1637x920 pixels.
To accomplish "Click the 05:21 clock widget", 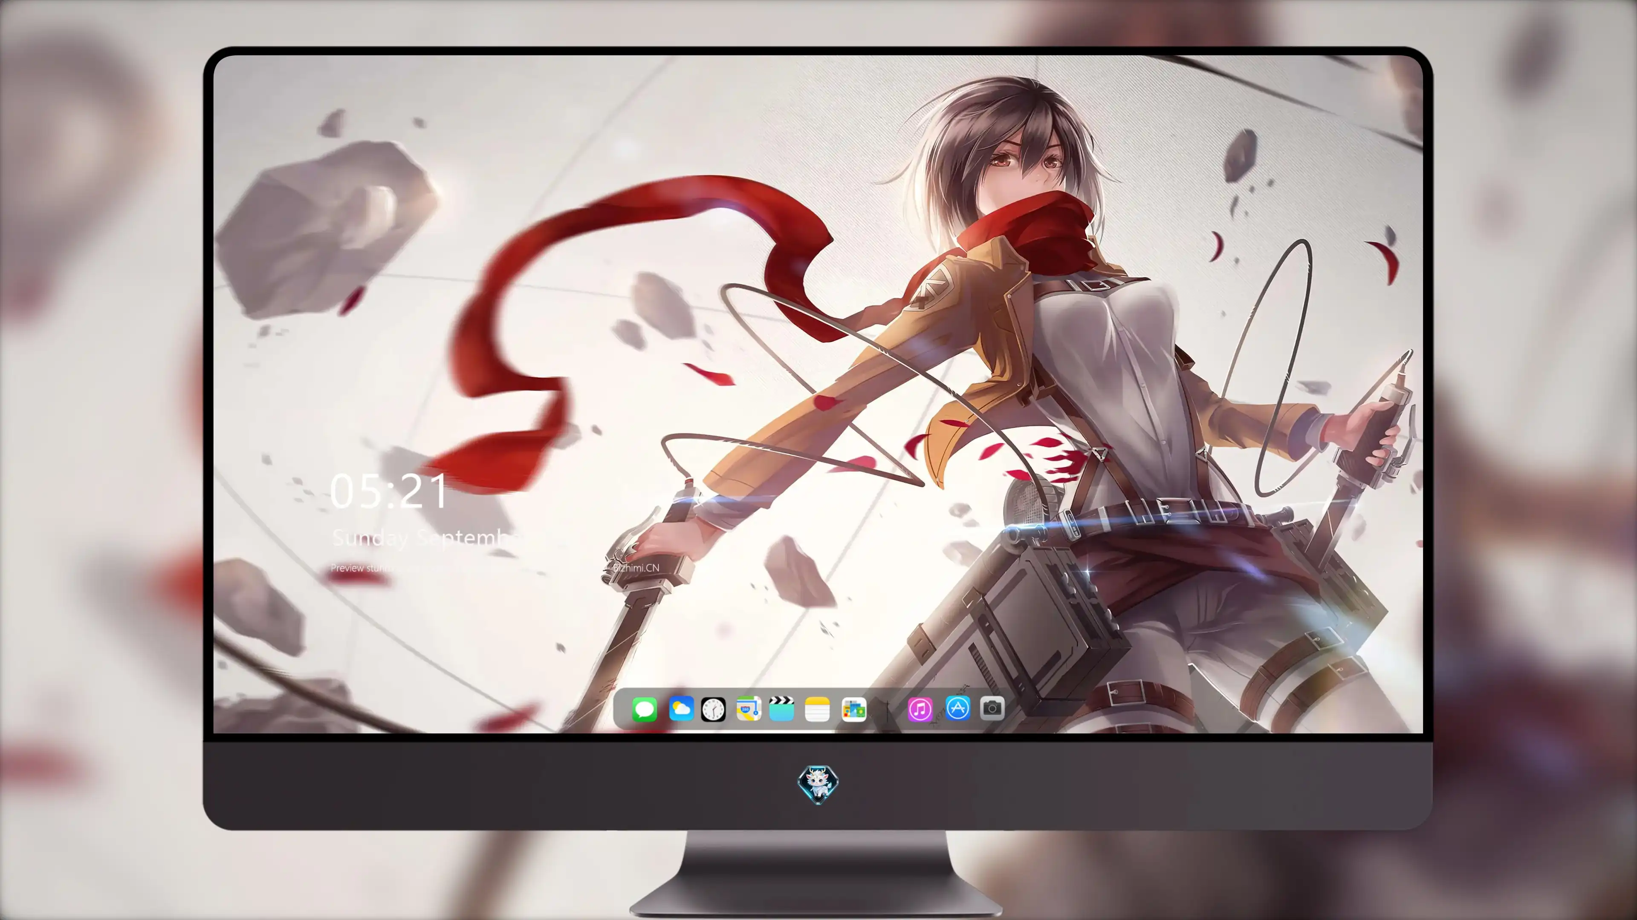I will pos(389,492).
